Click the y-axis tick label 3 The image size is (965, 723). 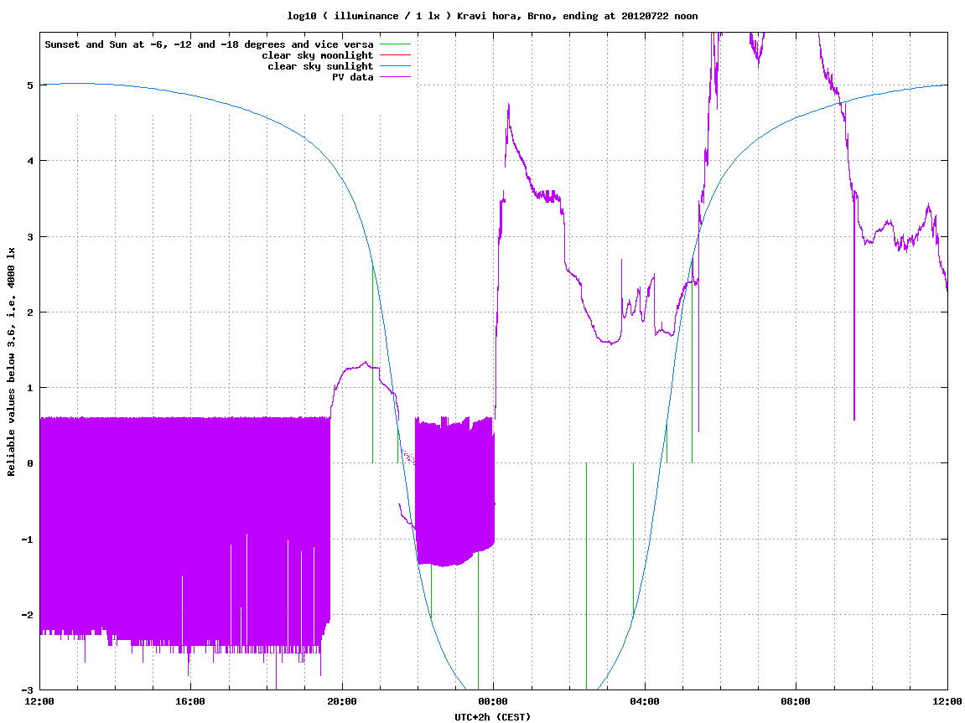(x=30, y=237)
